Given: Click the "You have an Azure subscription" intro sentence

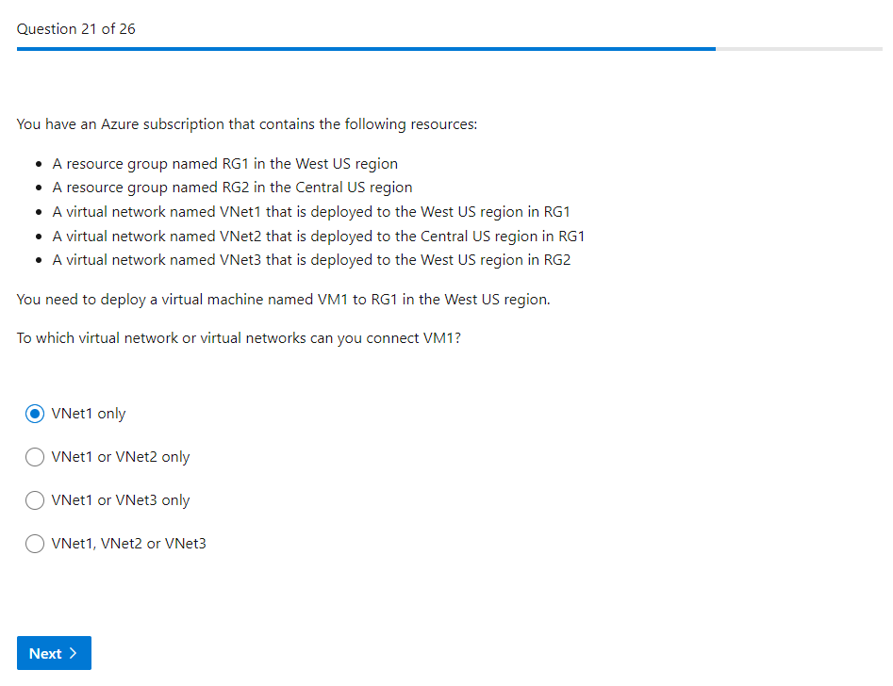Looking at the screenshot, I should tap(247, 124).
